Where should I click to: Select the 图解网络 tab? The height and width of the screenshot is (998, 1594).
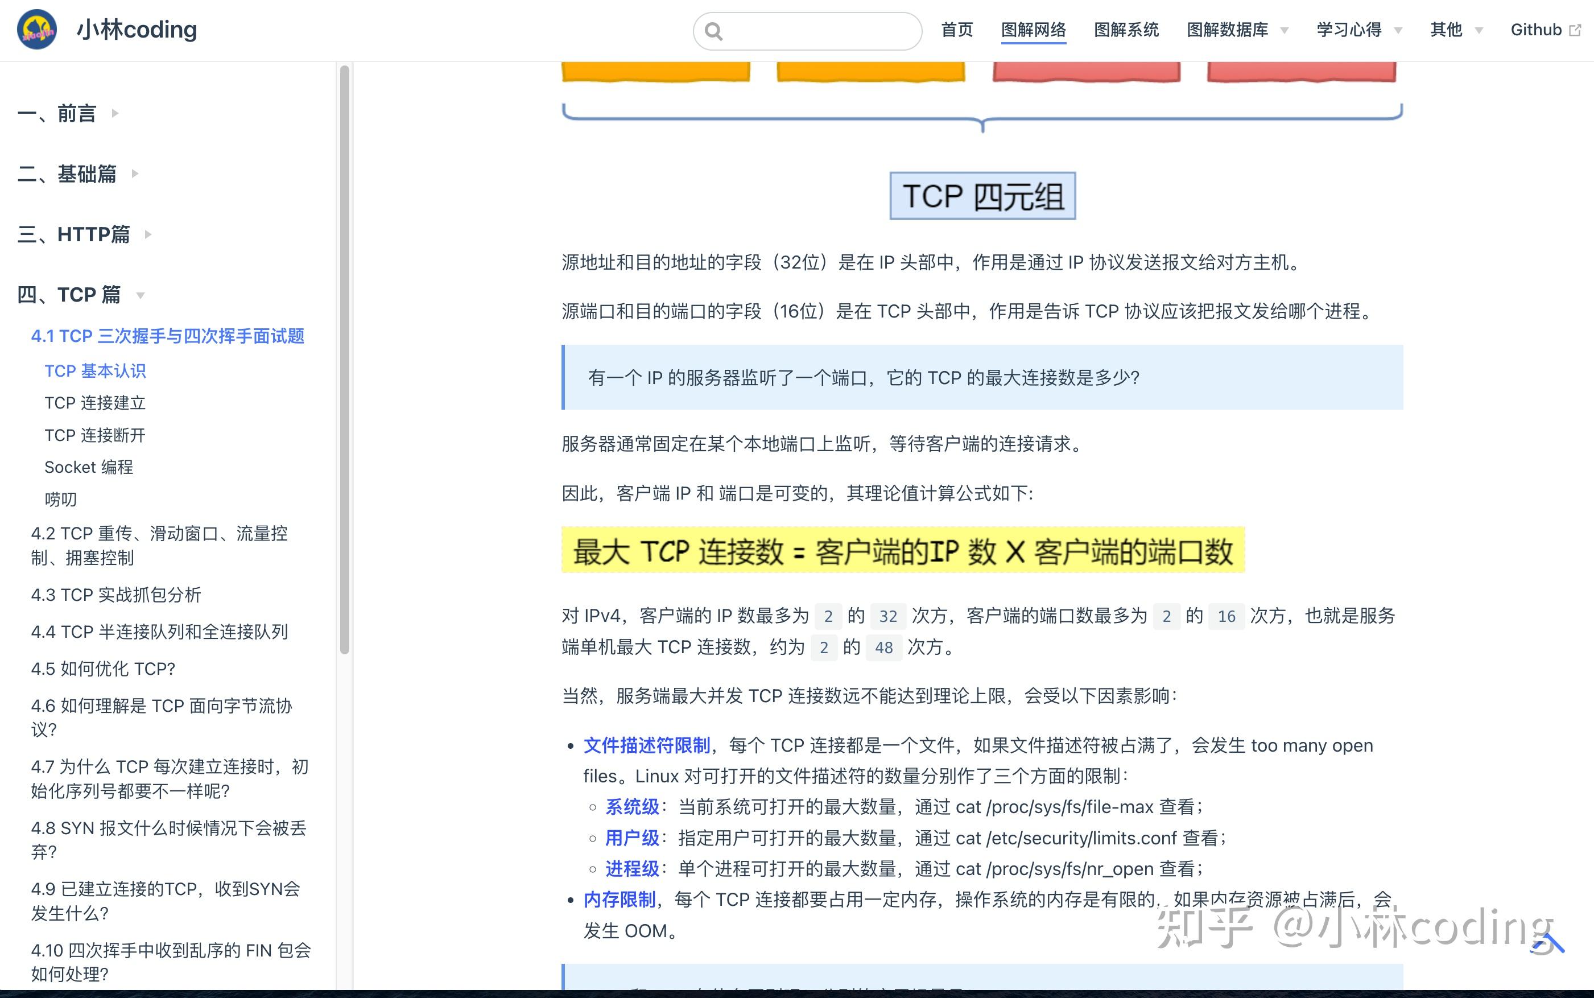point(1034,30)
